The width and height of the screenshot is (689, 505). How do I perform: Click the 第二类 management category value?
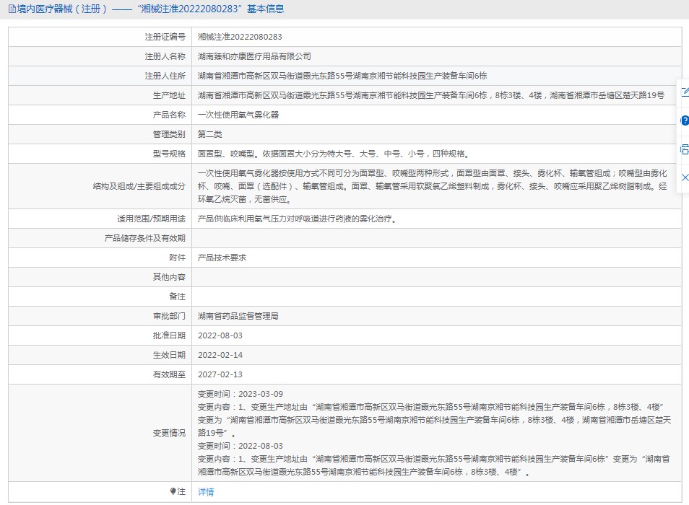tap(210, 134)
